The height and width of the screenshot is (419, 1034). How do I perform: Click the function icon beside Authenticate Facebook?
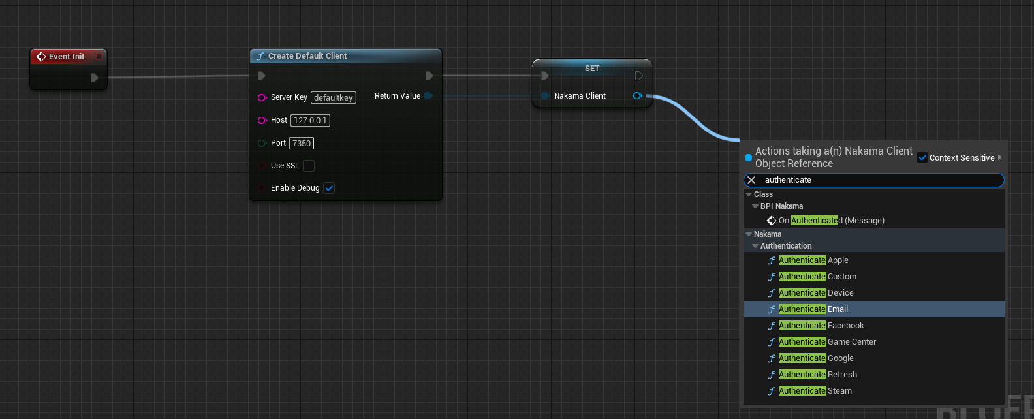coord(772,326)
